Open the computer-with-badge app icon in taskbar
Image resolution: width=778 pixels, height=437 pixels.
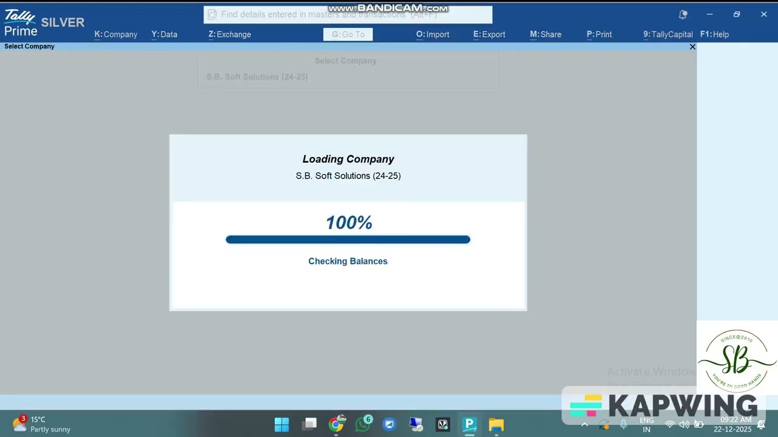click(416, 424)
